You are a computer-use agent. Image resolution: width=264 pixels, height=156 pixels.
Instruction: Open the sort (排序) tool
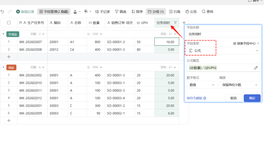(x=137, y=12)
